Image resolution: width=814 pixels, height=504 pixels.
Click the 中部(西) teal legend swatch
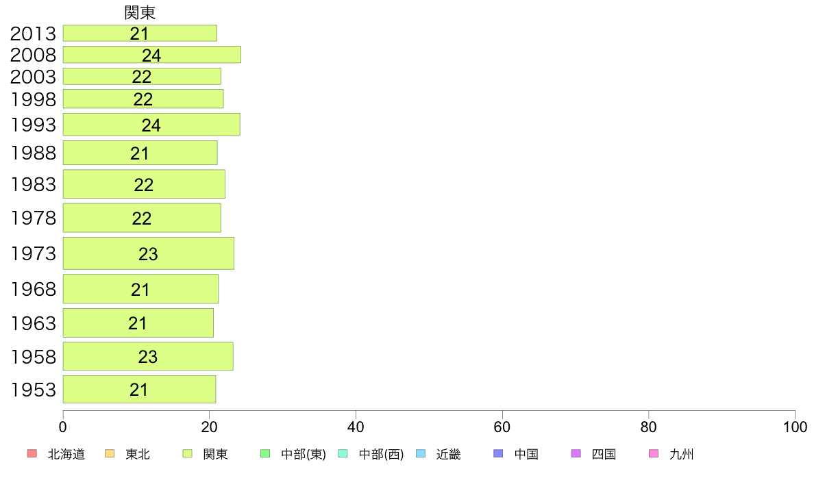pos(343,453)
